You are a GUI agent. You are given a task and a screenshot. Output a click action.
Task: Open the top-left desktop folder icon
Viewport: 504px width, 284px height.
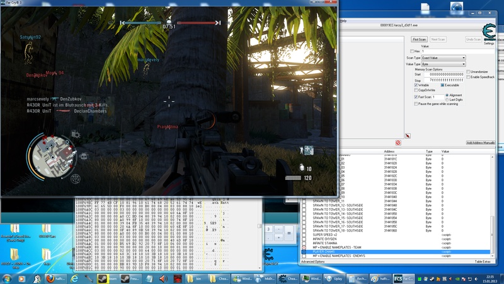[x=14, y=229]
